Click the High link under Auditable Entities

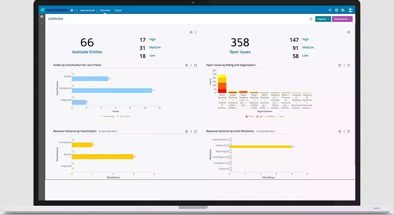pyautogui.click(x=152, y=39)
